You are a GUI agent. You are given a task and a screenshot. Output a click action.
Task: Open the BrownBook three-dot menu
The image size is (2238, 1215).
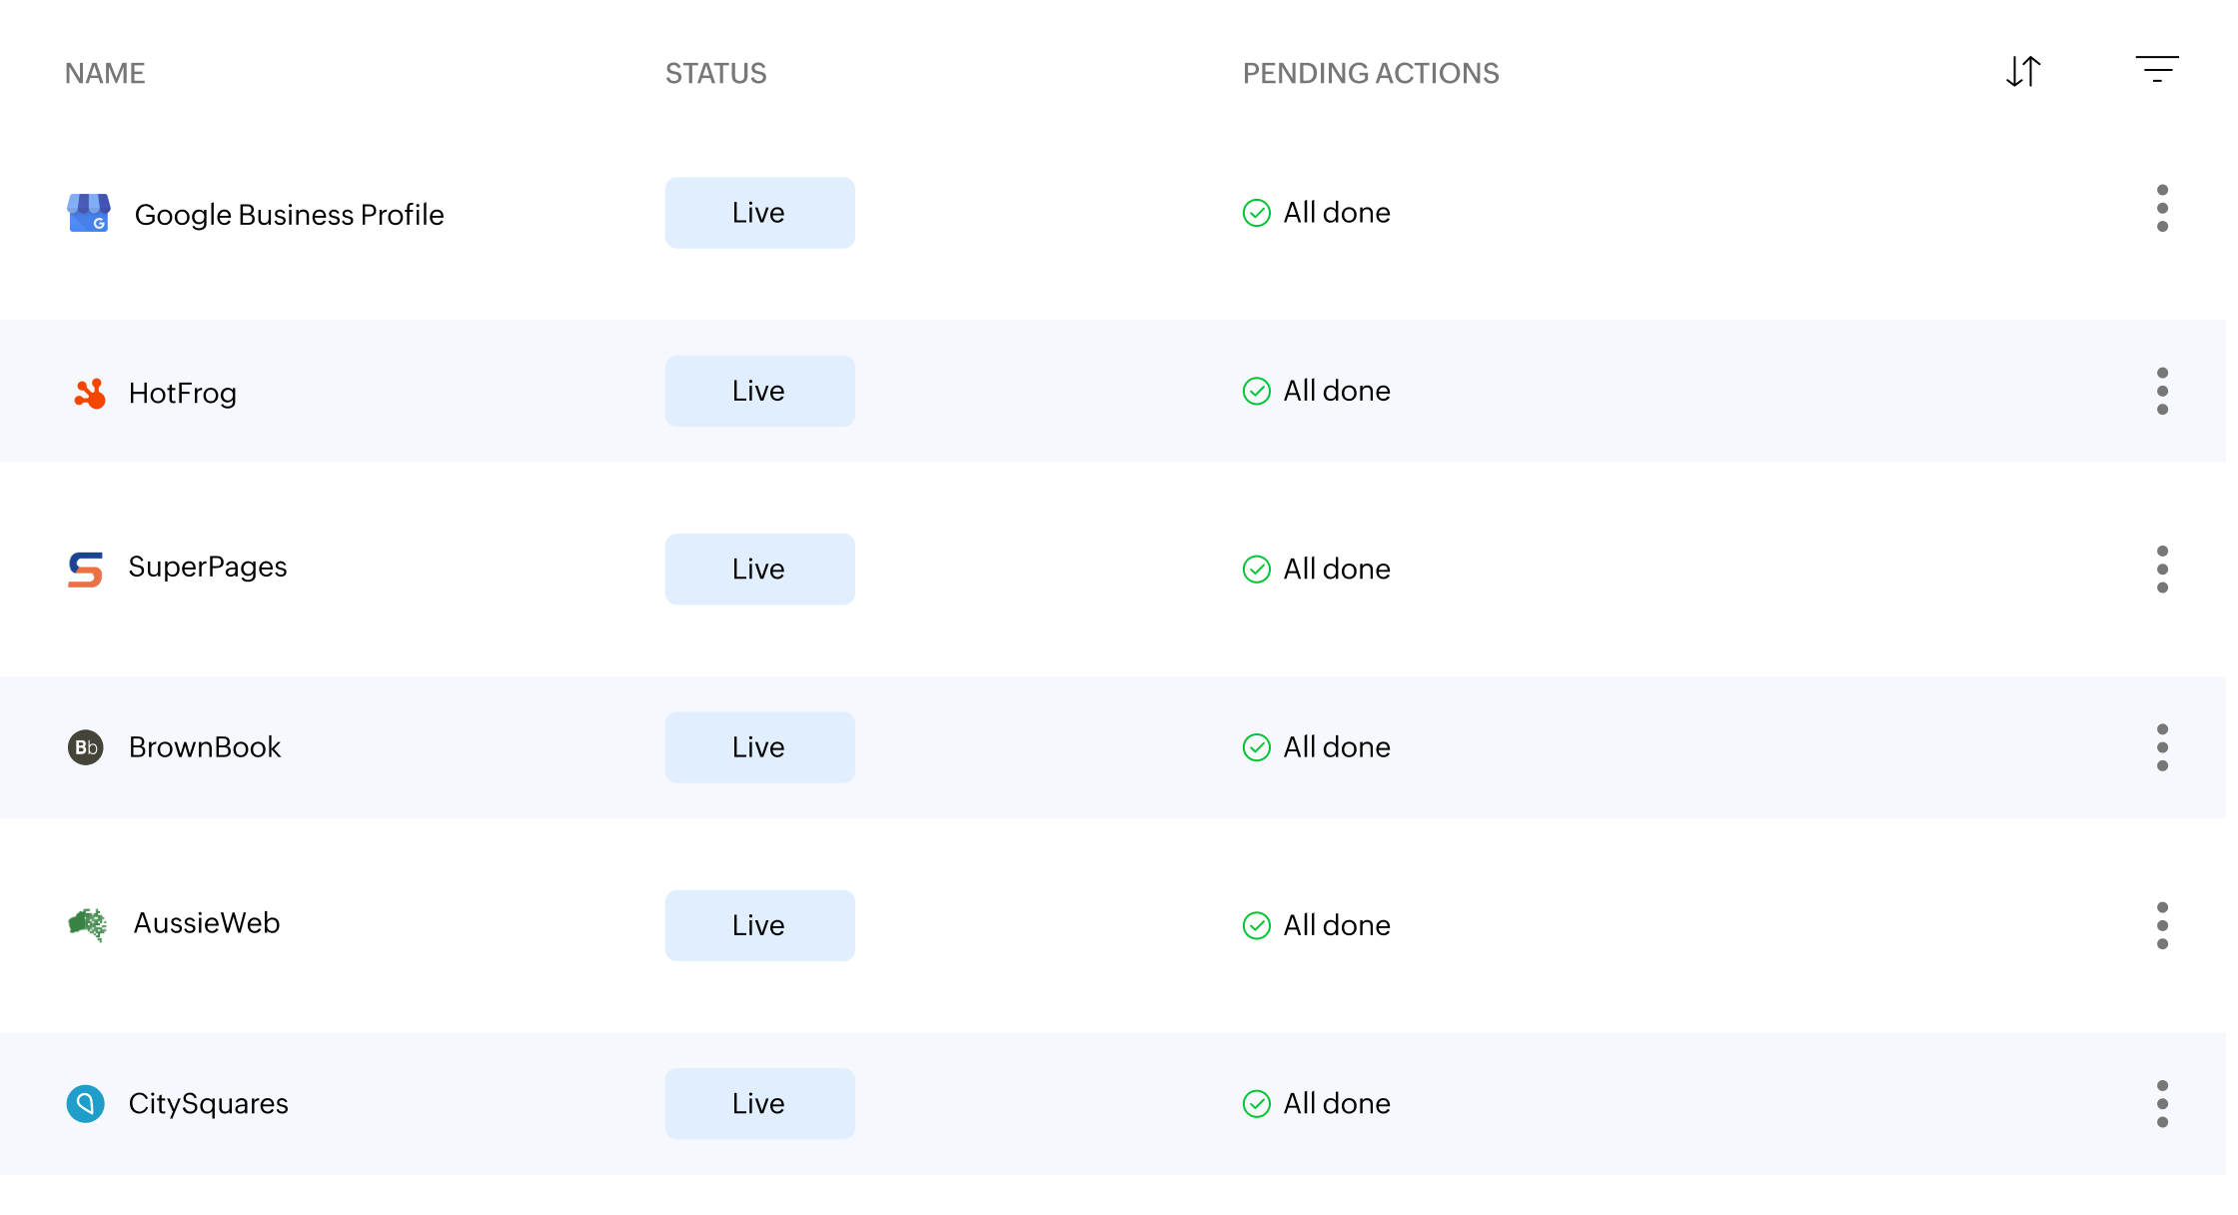click(x=2162, y=746)
